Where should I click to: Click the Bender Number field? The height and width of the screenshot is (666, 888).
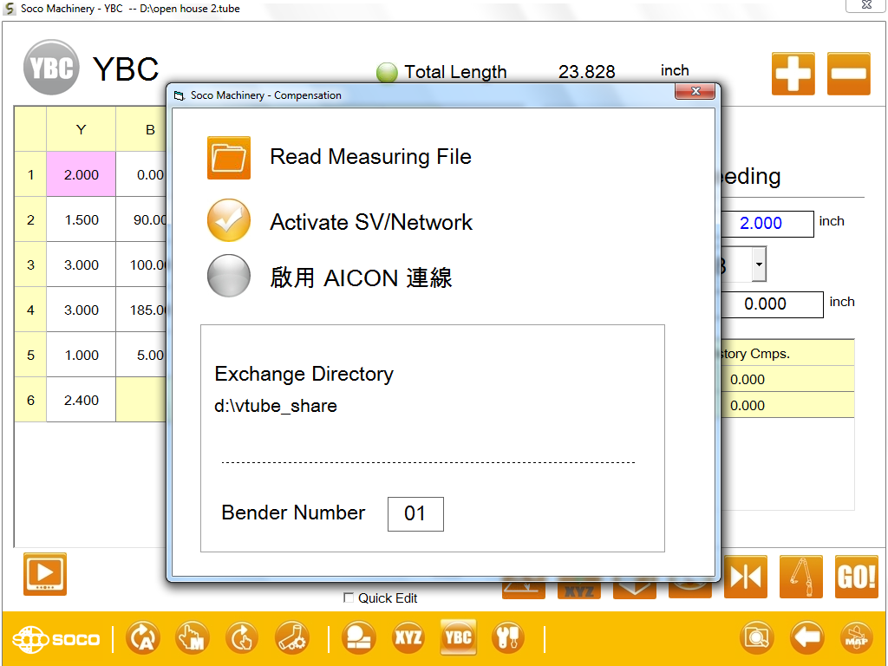[415, 514]
